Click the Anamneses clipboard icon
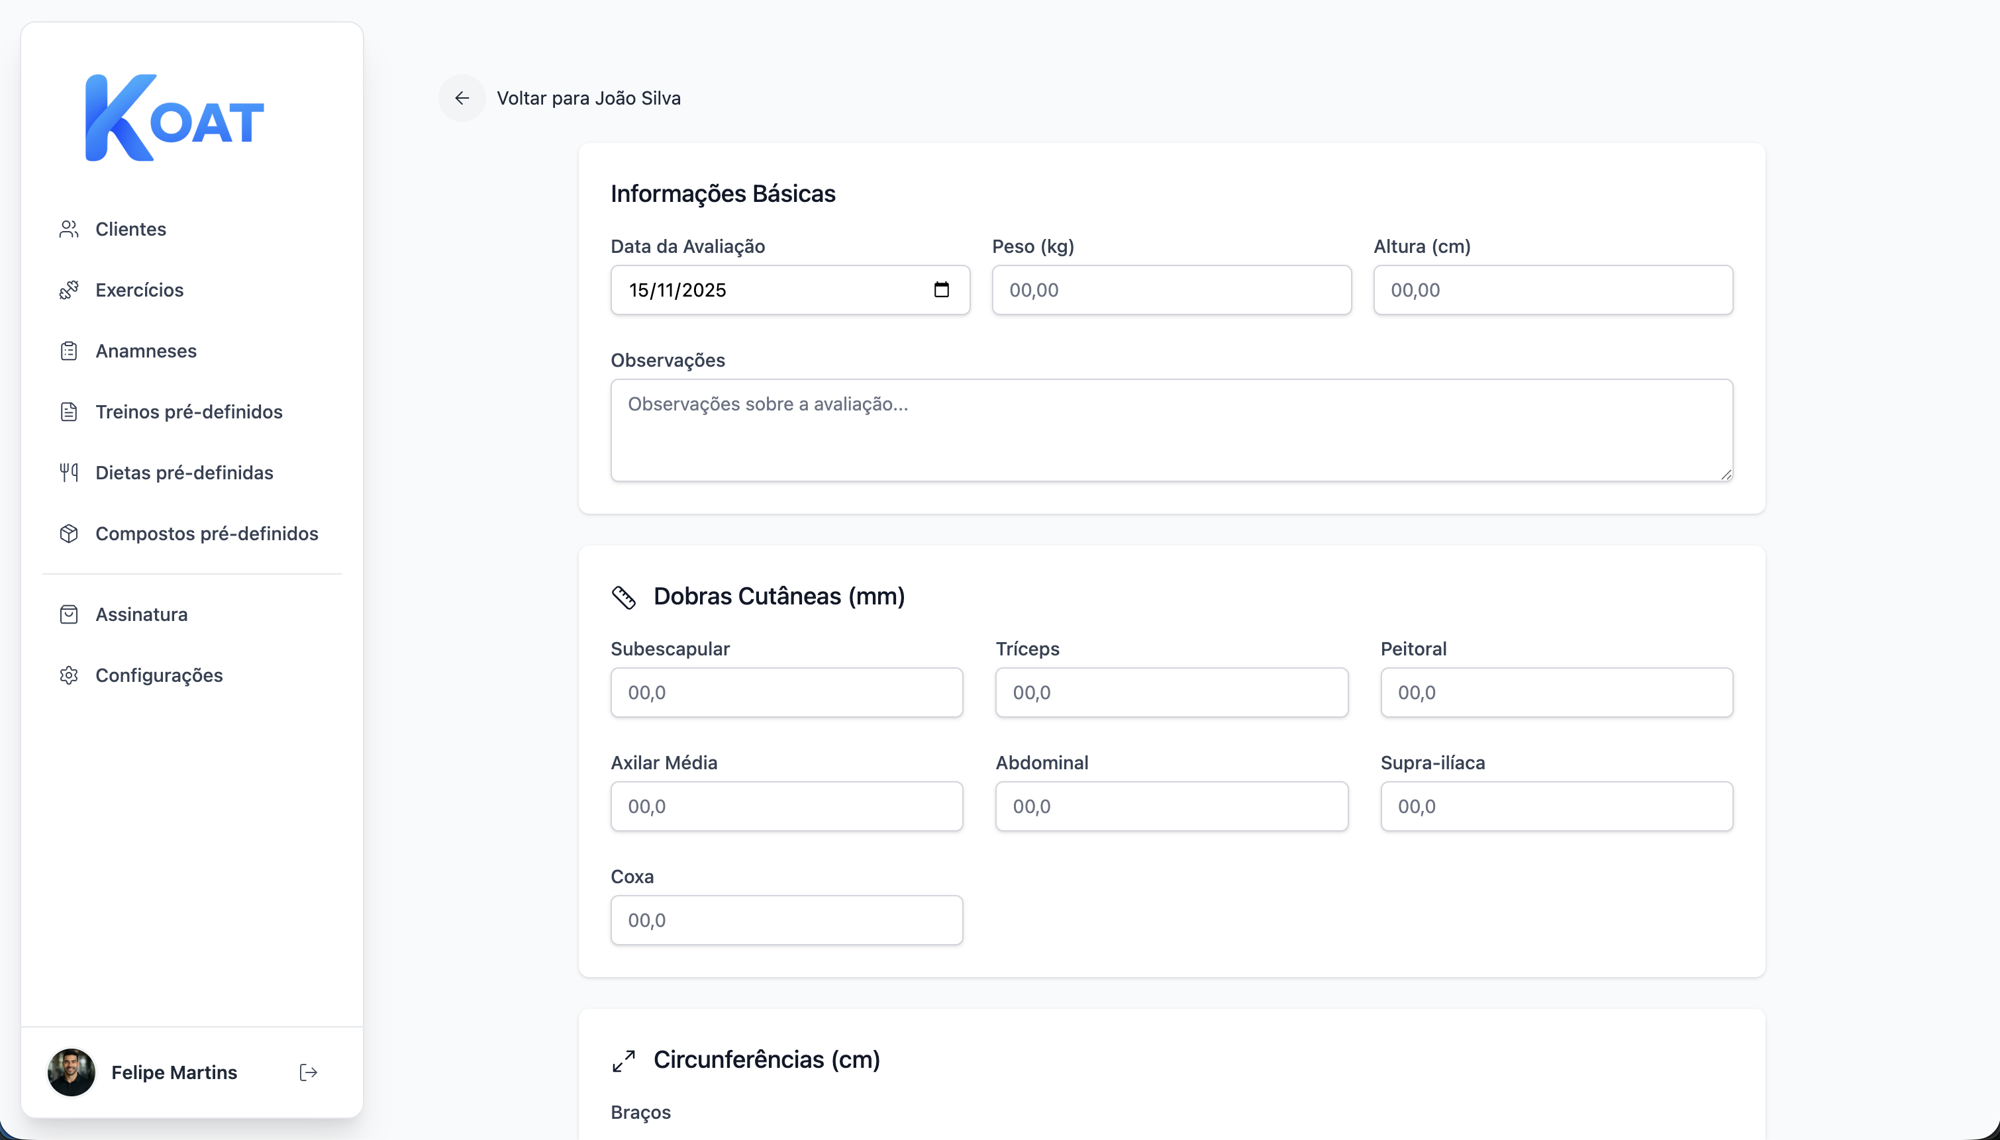Image resolution: width=2000 pixels, height=1140 pixels. [x=69, y=351]
